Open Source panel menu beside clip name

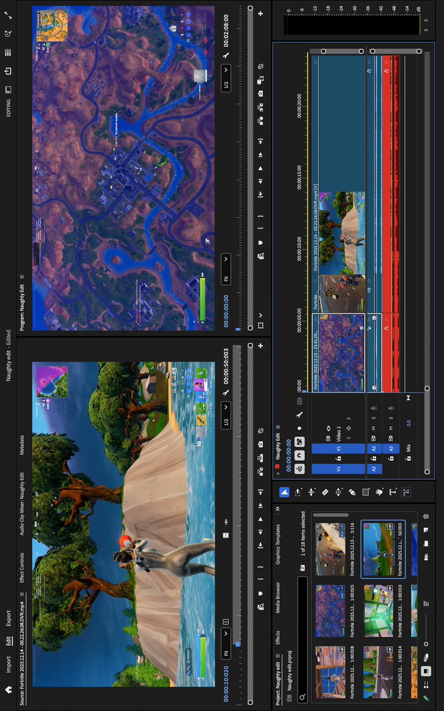tap(22, 593)
